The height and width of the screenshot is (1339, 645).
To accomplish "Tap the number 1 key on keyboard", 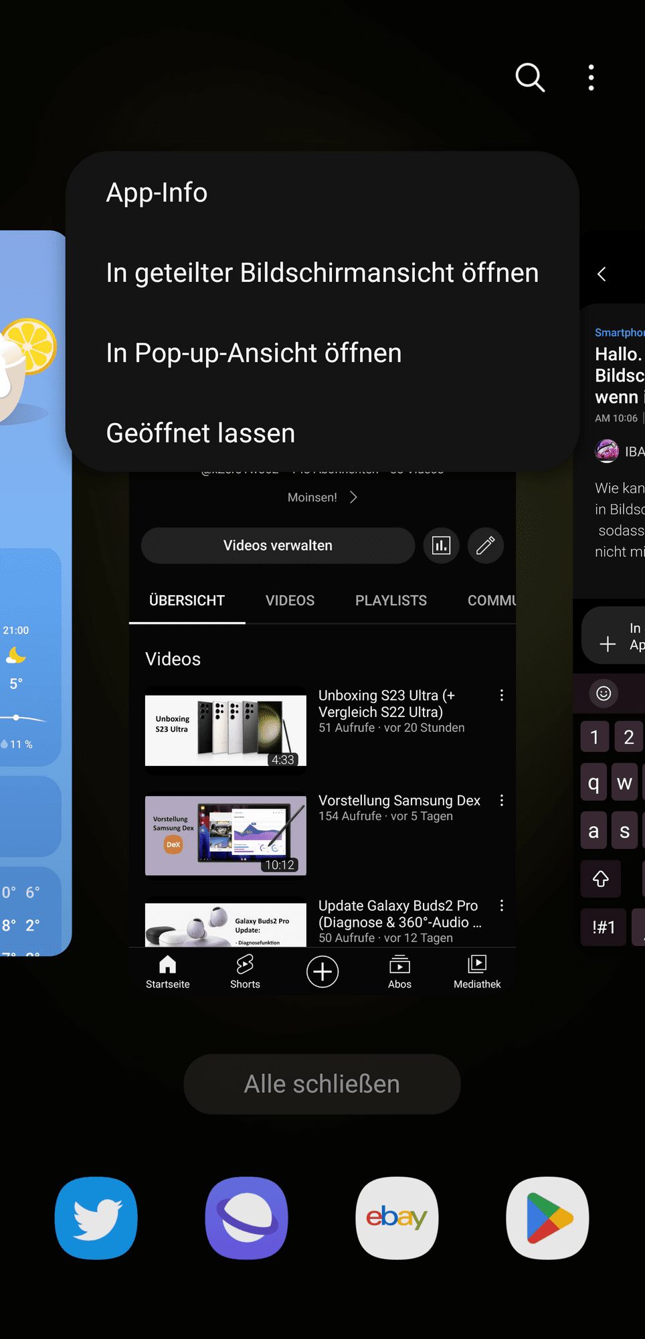I will tap(594, 737).
